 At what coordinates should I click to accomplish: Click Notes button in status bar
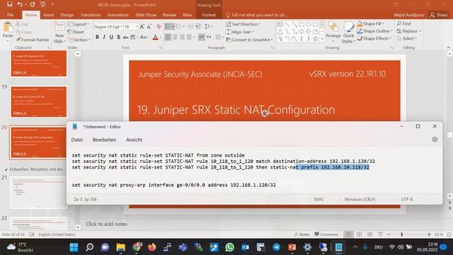[302, 234]
